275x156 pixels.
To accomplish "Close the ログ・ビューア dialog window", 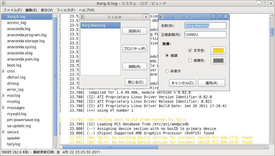I will [225, 17].
